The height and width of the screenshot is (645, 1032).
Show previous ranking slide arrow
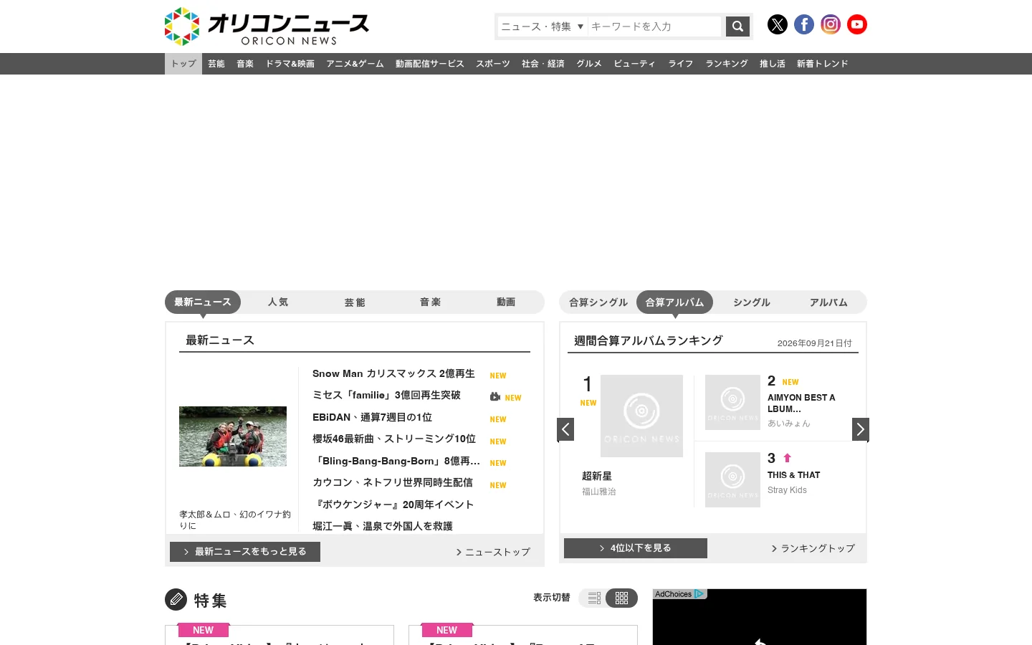(565, 429)
